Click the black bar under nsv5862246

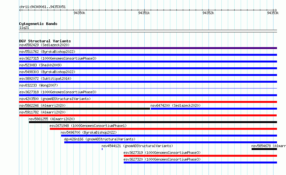[x=85, y=109]
